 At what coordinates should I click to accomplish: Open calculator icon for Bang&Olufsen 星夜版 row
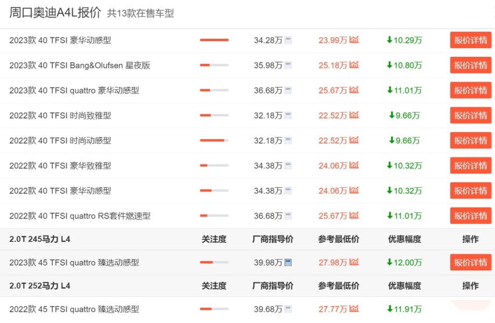[x=288, y=66]
